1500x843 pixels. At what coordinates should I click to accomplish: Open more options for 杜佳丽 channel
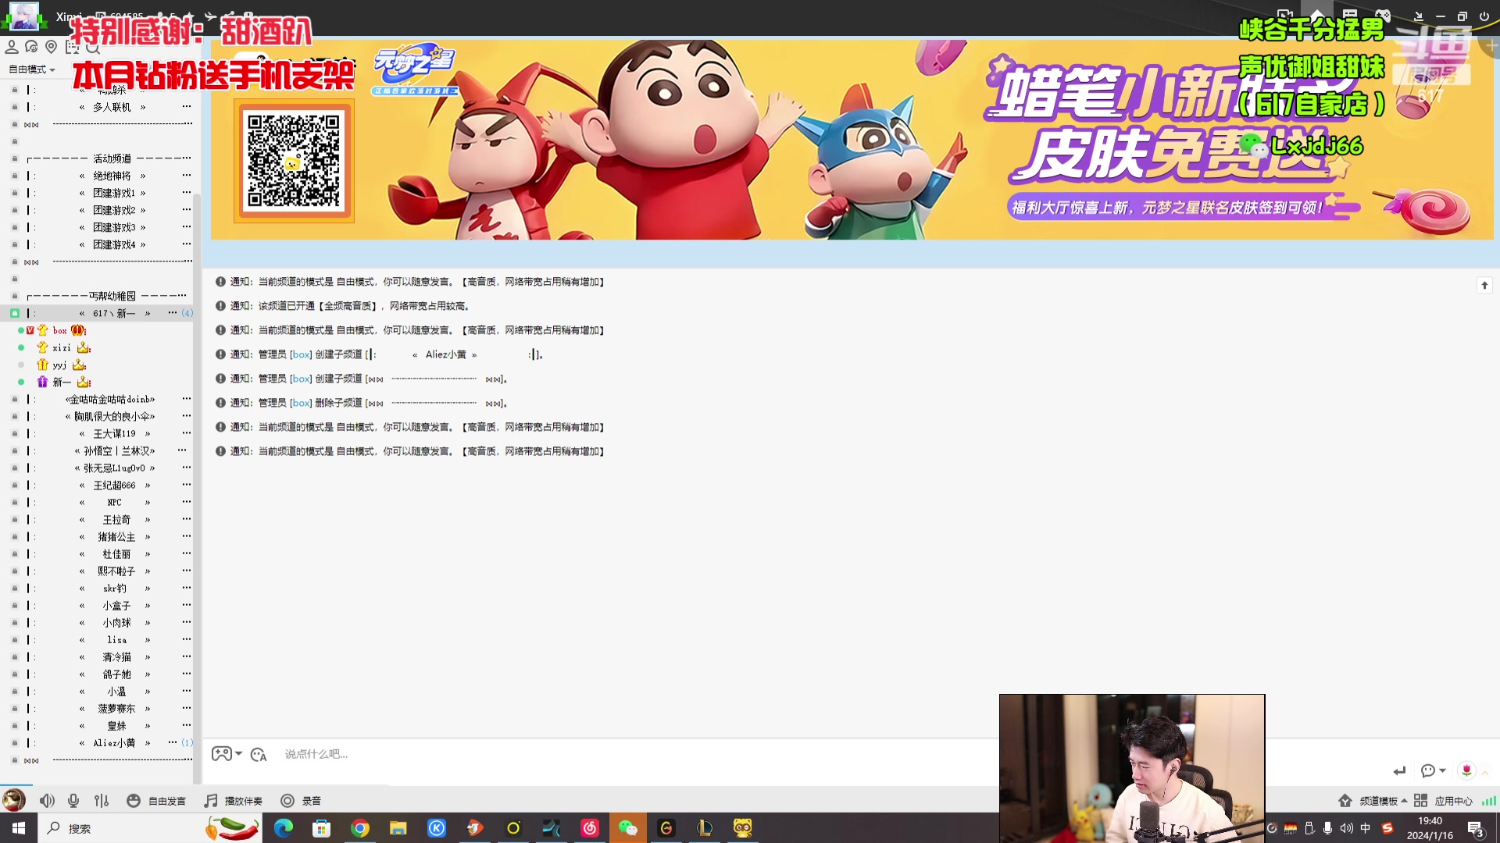pos(186,553)
